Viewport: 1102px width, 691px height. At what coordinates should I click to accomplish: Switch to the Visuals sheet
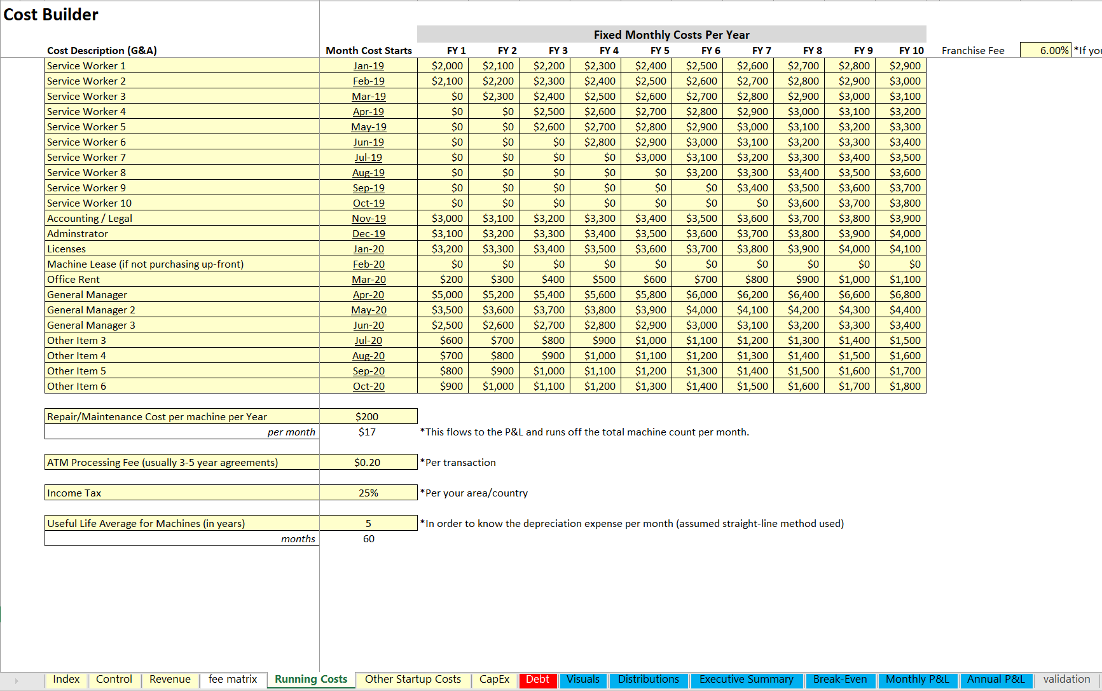582,680
